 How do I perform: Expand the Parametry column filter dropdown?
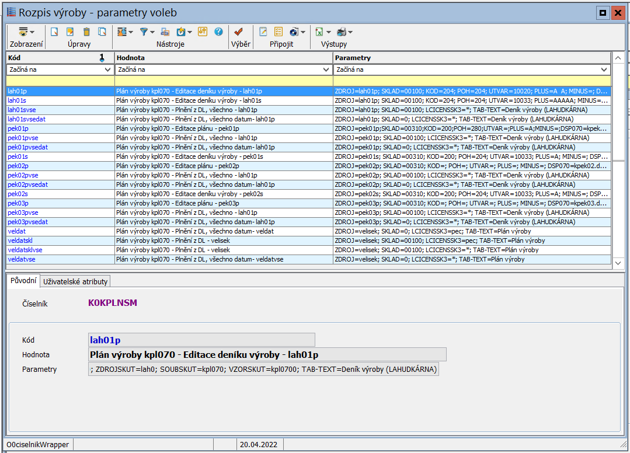[x=605, y=69]
